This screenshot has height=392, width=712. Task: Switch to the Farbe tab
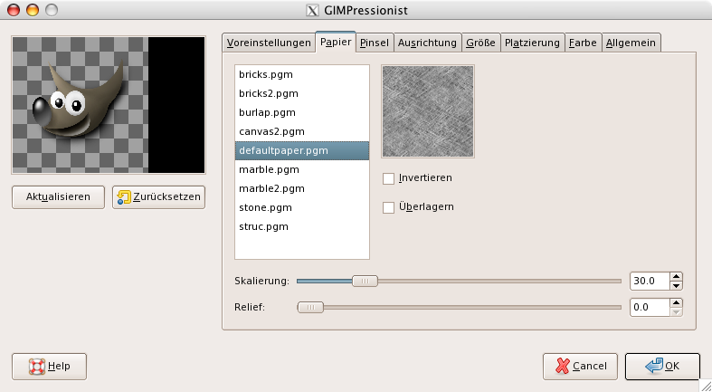coord(583,43)
